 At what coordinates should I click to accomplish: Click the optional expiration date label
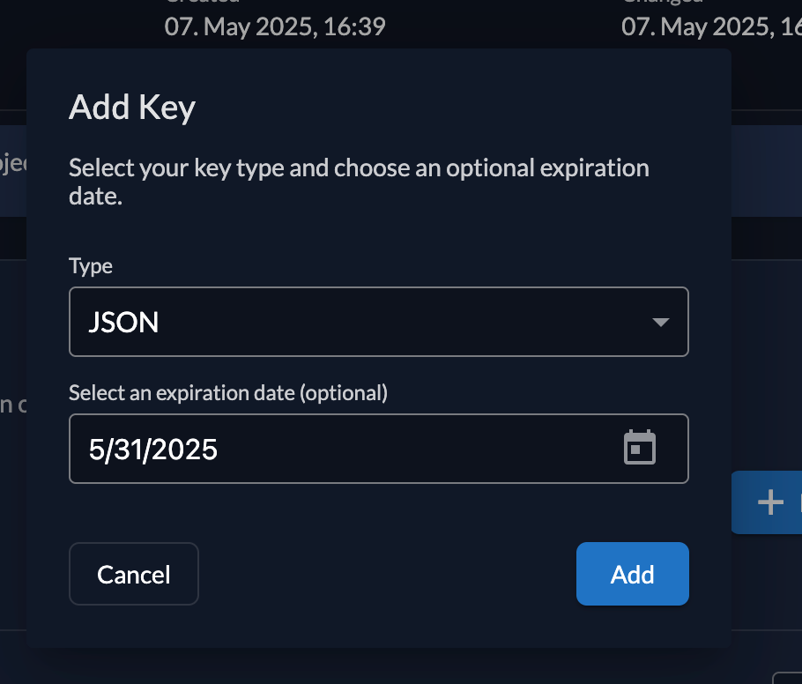228,392
